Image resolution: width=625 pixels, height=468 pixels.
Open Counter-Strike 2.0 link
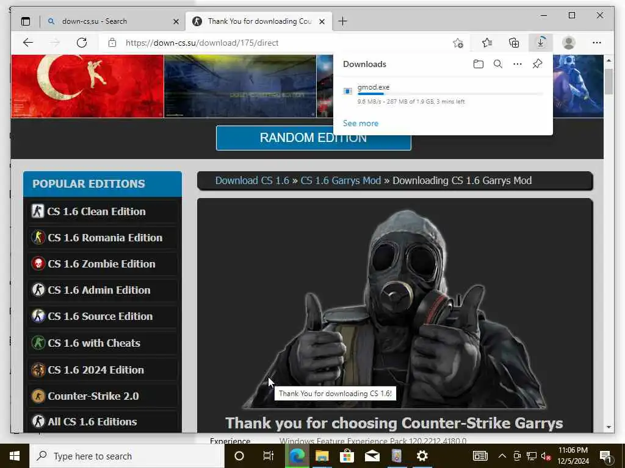(x=103, y=396)
